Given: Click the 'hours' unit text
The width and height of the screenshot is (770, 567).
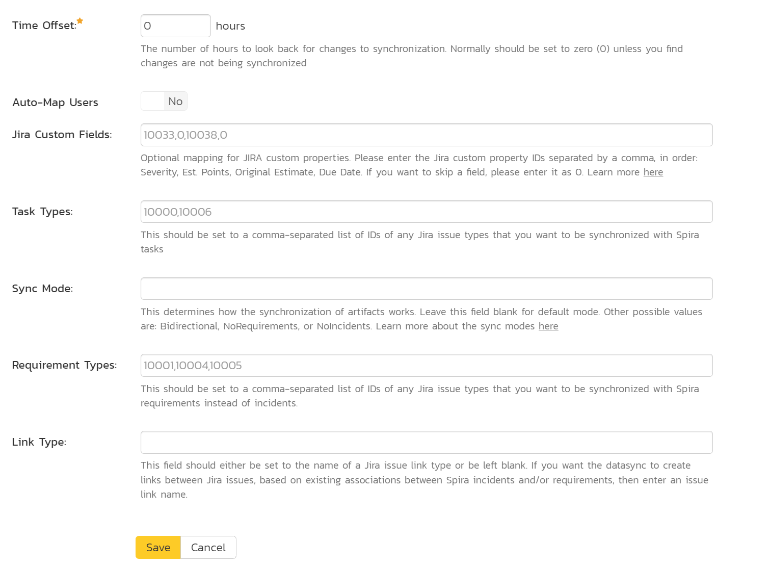Looking at the screenshot, I should pyautogui.click(x=230, y=26).
